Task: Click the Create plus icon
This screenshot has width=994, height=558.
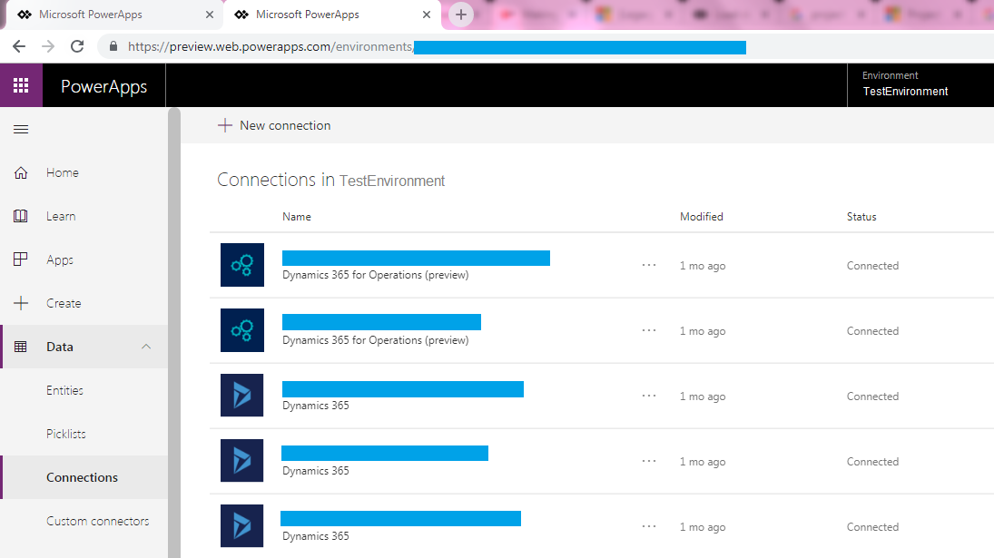Action: (x=21, y=303)
